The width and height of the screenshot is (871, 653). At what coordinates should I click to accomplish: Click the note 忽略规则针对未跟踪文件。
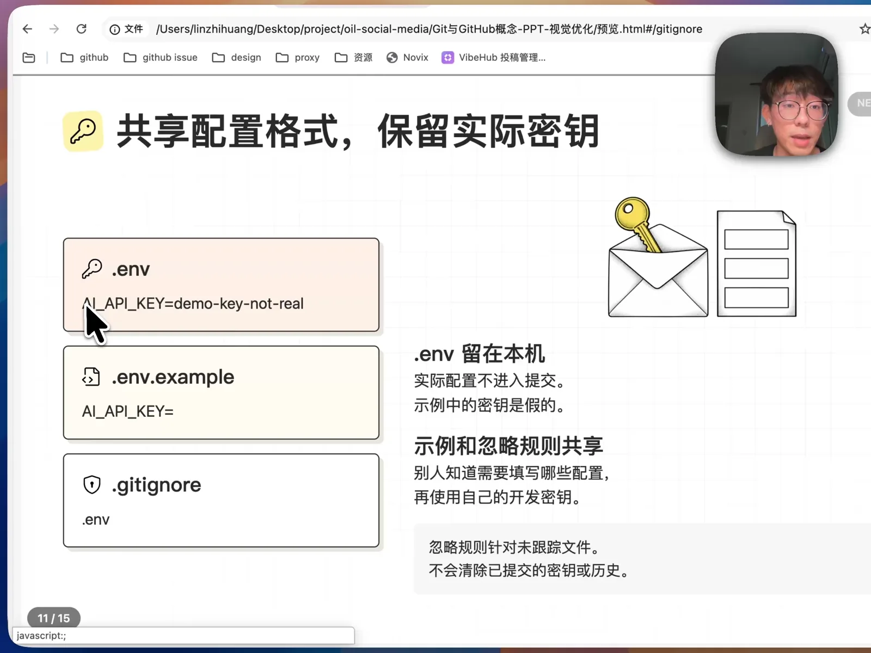click(x=515, y=547)
